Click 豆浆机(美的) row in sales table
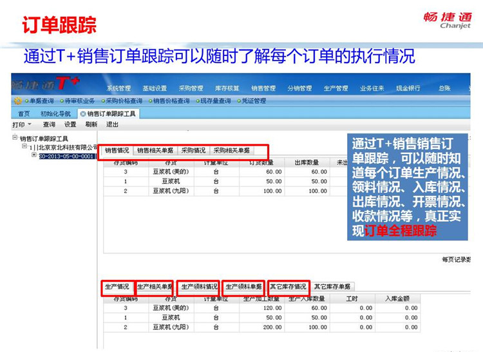Image resolution: width=483 pixels, height=352 pixels. tap(225, 171)
